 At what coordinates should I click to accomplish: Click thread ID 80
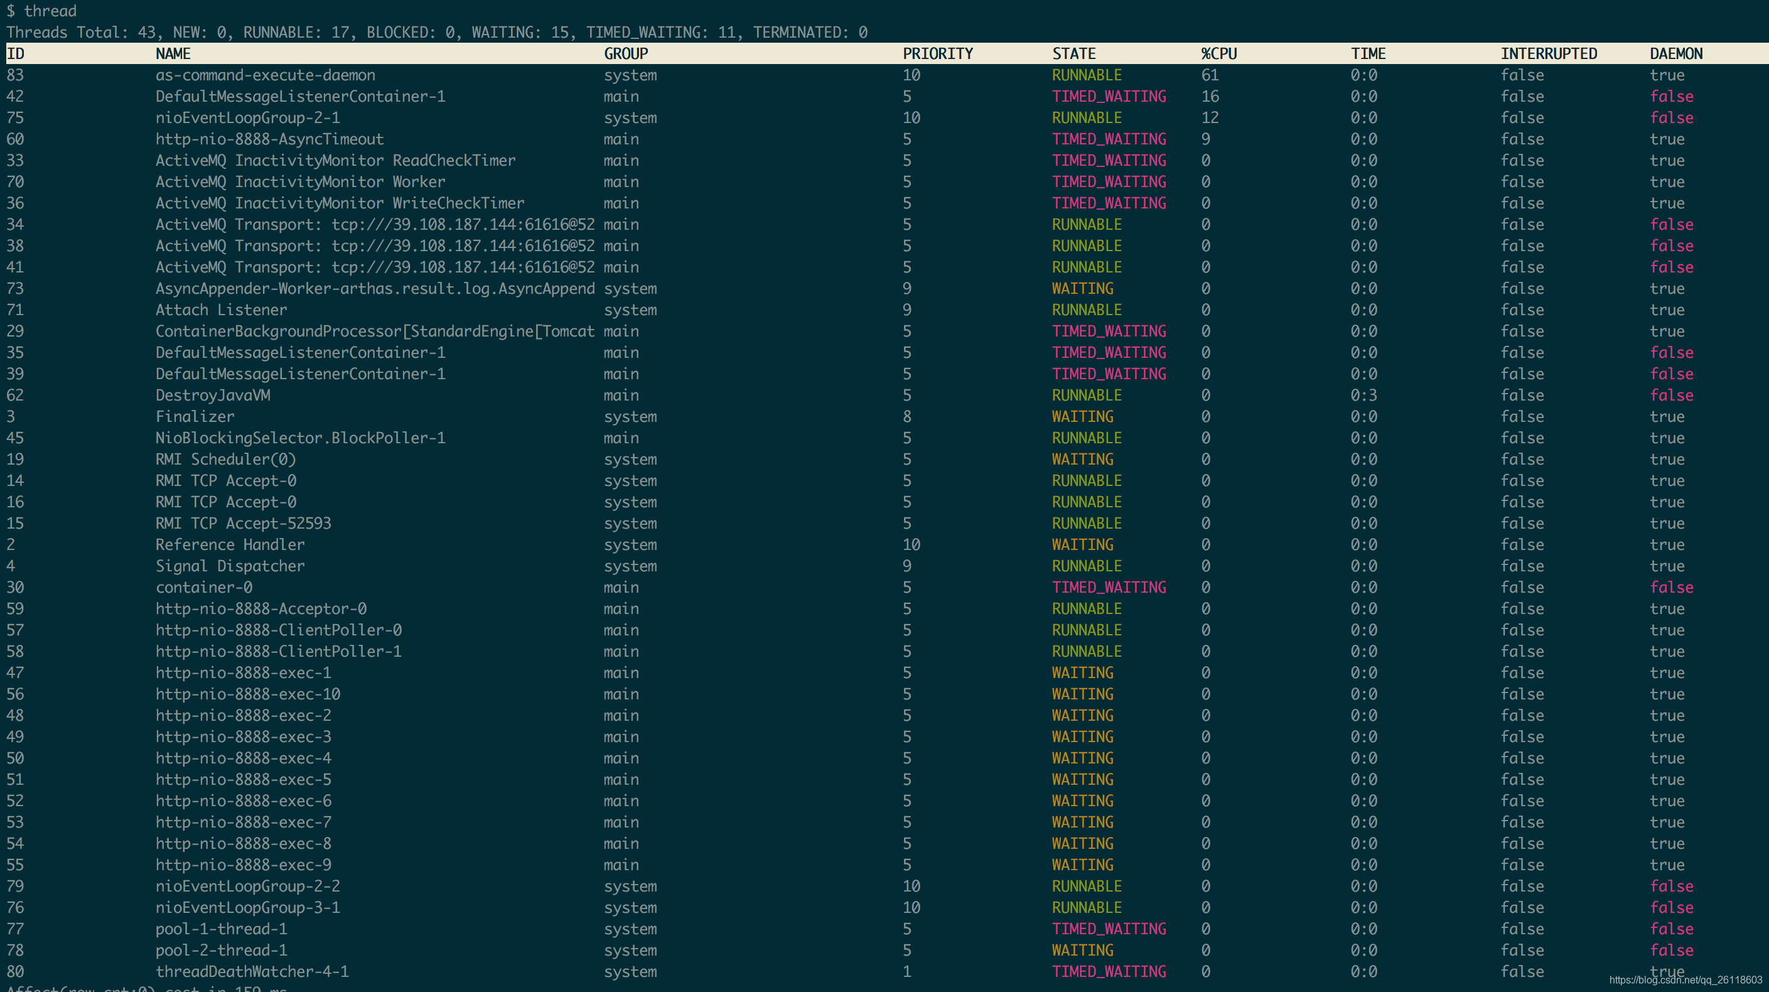coord(15,971)
